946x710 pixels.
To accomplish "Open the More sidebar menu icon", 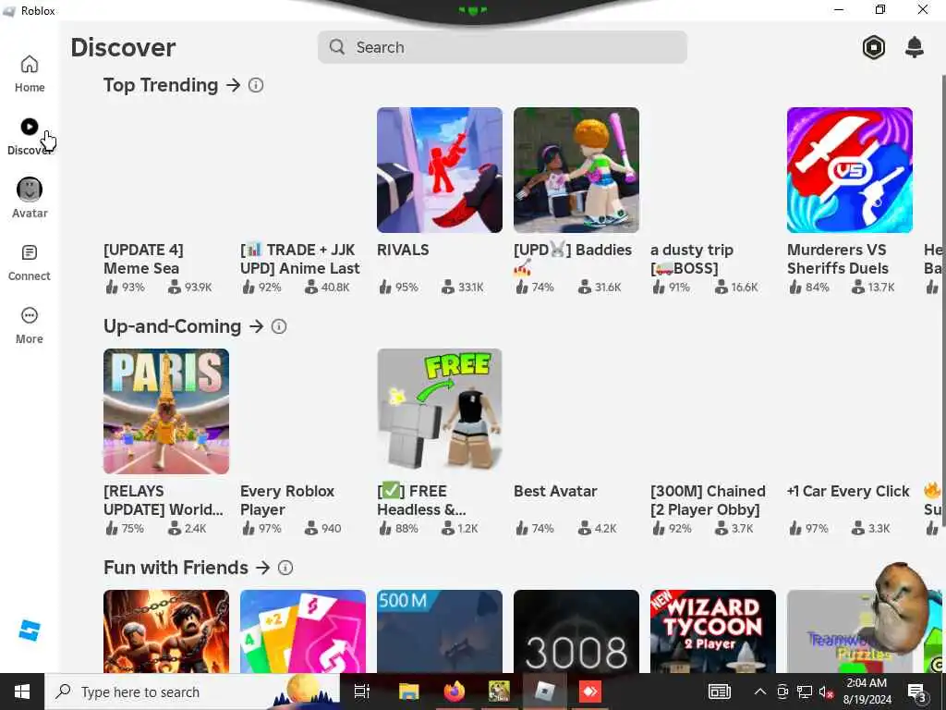I will 29,316.
